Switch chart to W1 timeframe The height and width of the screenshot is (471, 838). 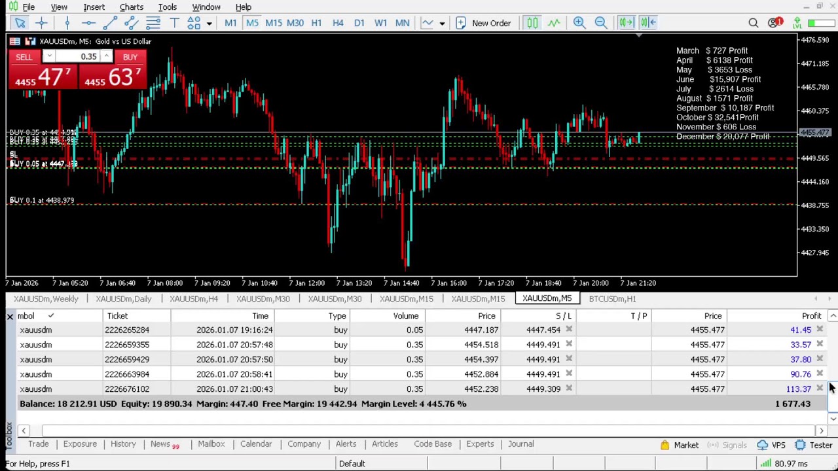[x=380, y=23]
